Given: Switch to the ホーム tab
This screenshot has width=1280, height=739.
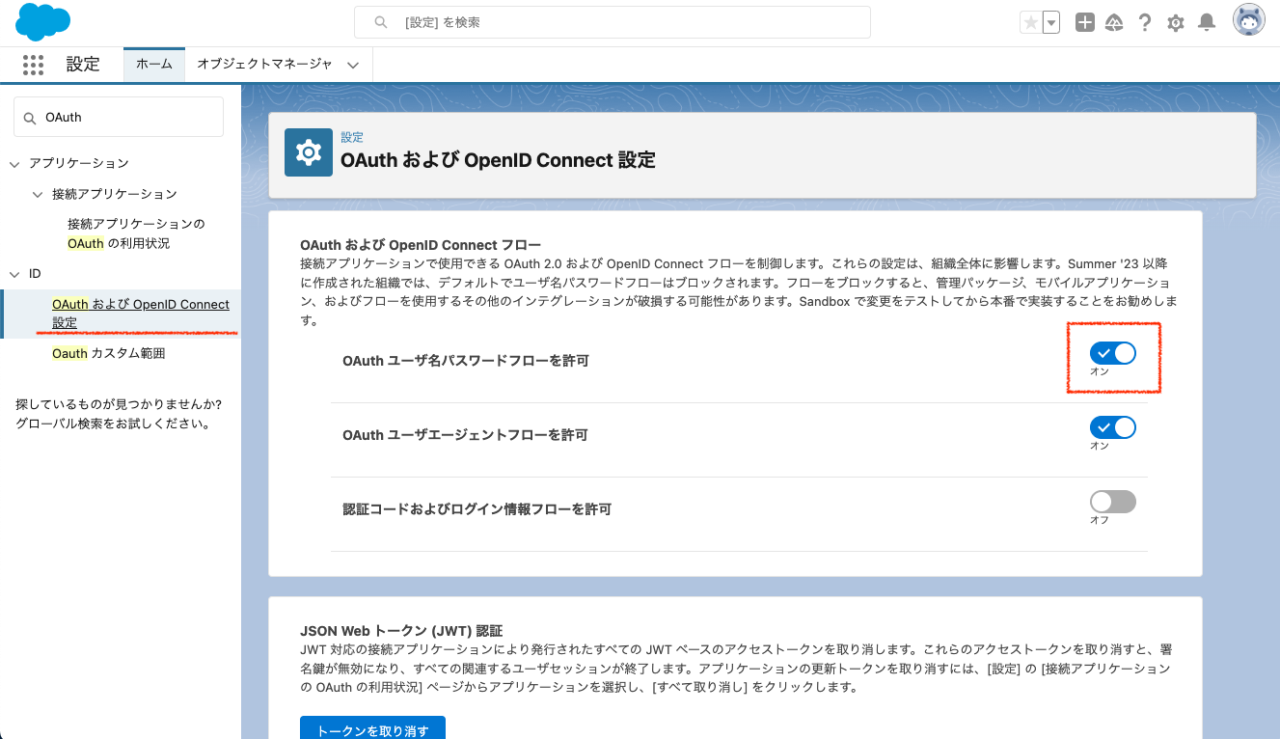Looking at the screenshot, I should [x=153, y=64].
